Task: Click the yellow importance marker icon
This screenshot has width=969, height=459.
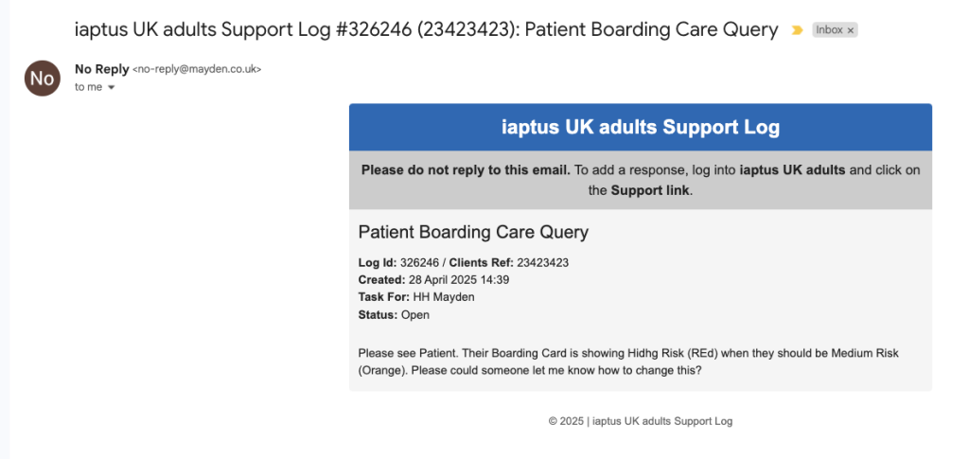Action: 797,30
